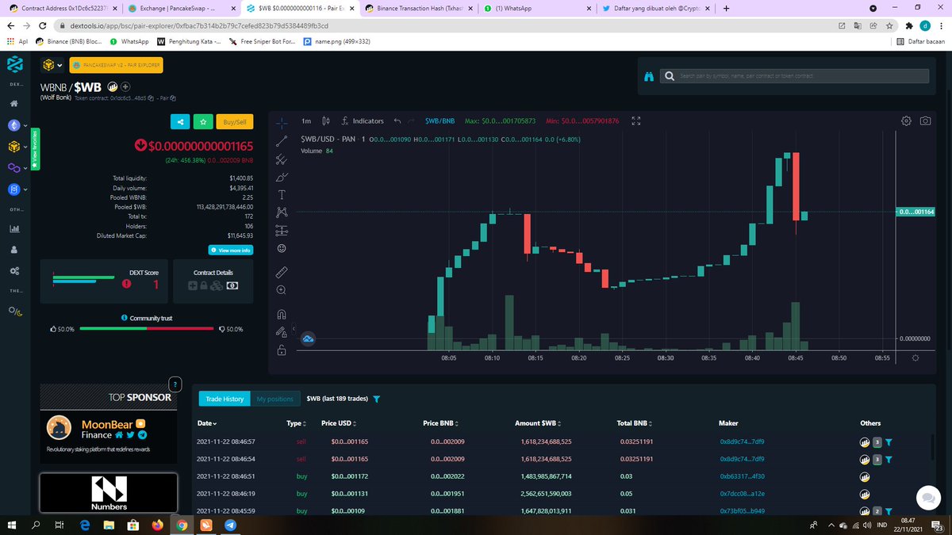Viewport: 952px width, 535px height.
Task: Open the Polygon chain sidebar icon
Action: pos(13,168)
